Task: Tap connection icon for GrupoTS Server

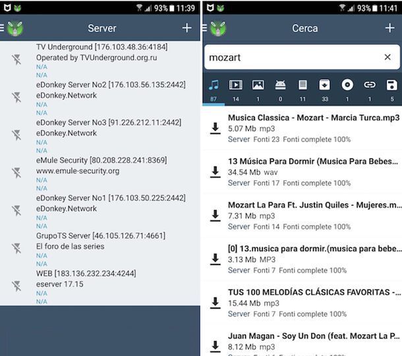Action: [16, 249]
